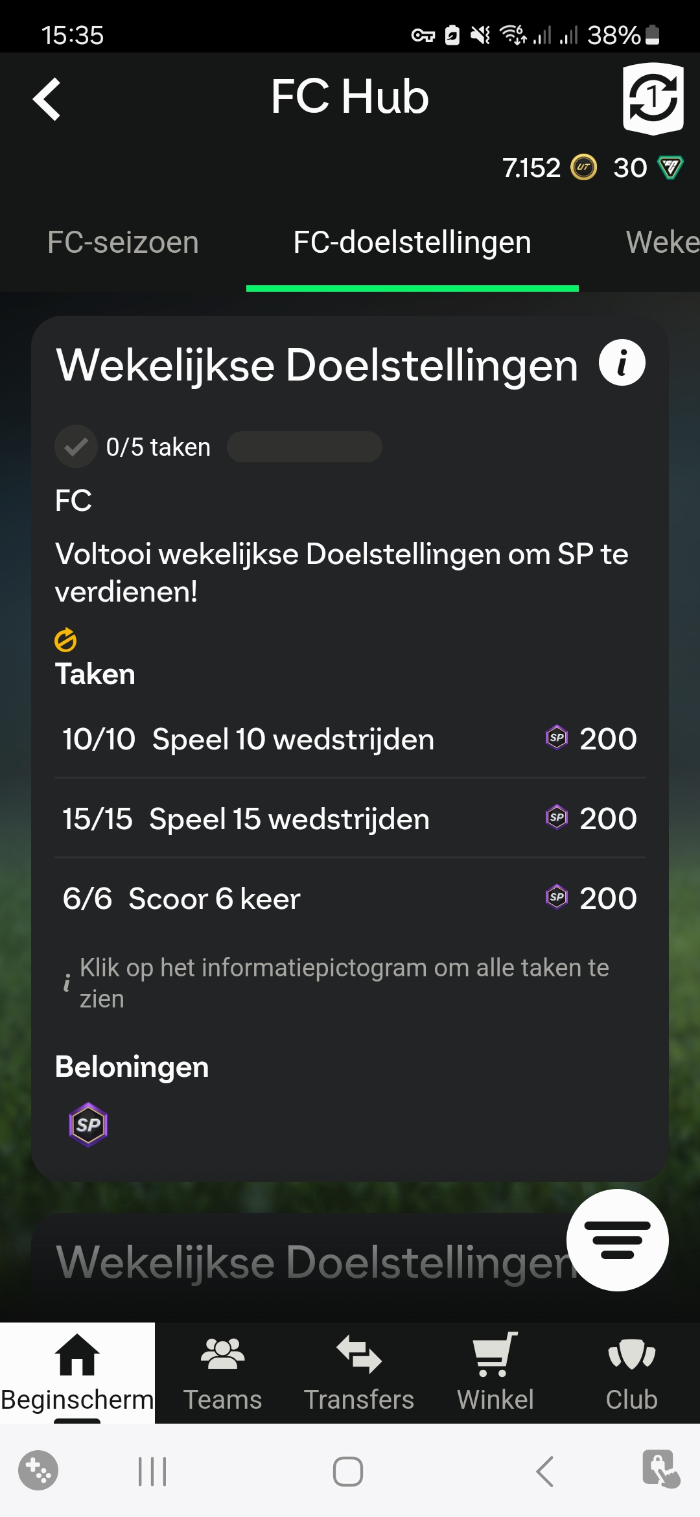Tap the Android home button
Screen dimensions: 700x1517
348,1471
